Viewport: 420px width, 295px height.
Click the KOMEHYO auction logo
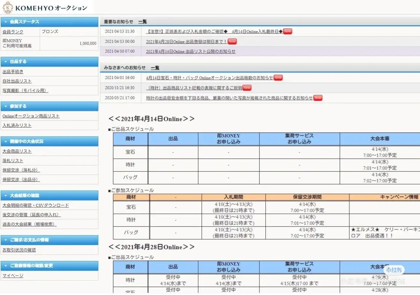[45, 8]
